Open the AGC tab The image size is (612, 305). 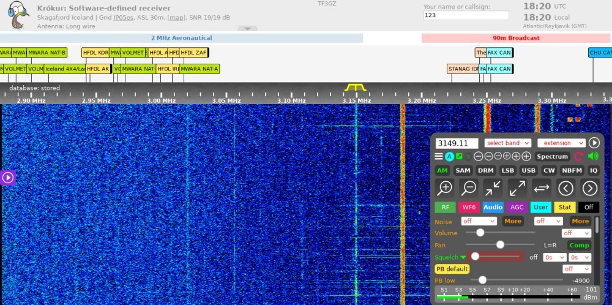click(517, 208)
